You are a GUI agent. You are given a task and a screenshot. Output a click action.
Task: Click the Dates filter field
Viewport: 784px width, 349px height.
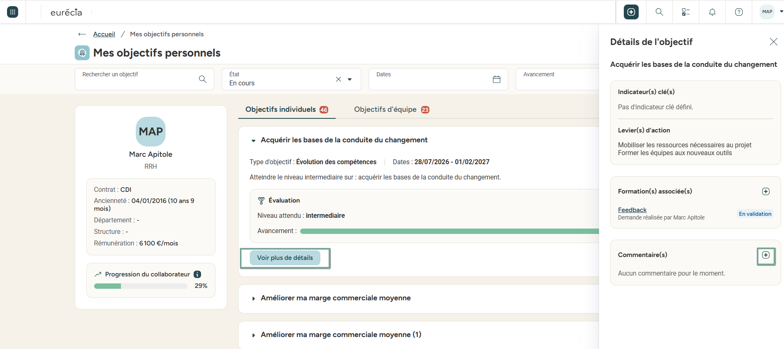[x=438, y=79]
